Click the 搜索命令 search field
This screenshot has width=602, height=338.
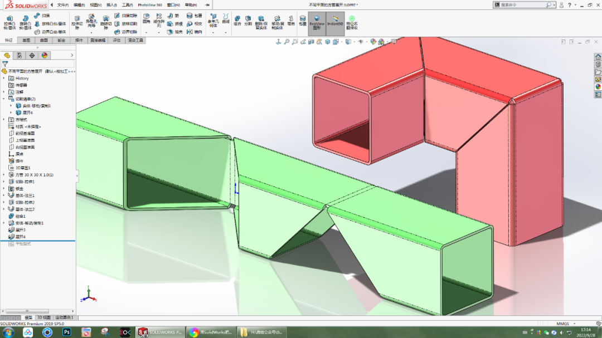[518, 4]
